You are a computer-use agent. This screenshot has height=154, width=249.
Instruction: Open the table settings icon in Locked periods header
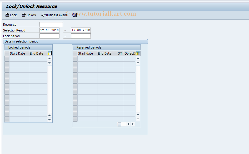coord(49,53)
